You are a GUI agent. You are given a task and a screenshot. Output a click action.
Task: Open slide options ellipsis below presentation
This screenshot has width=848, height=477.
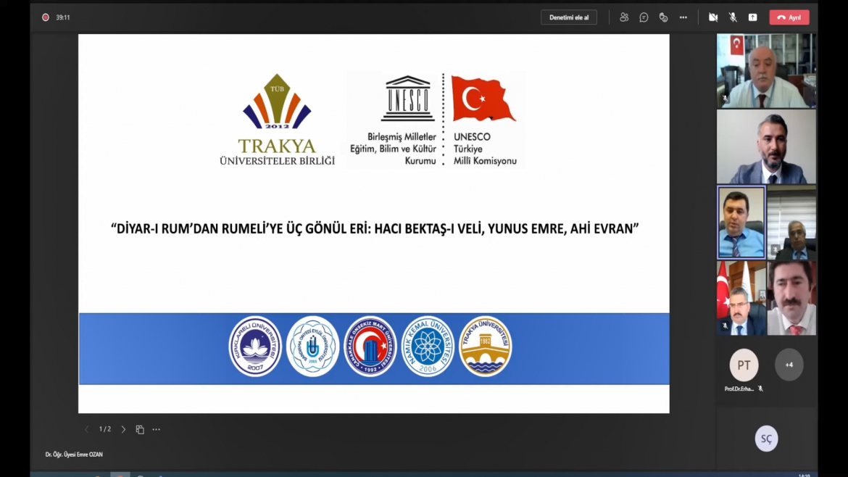pyautogui.click(x=157, y=429)
